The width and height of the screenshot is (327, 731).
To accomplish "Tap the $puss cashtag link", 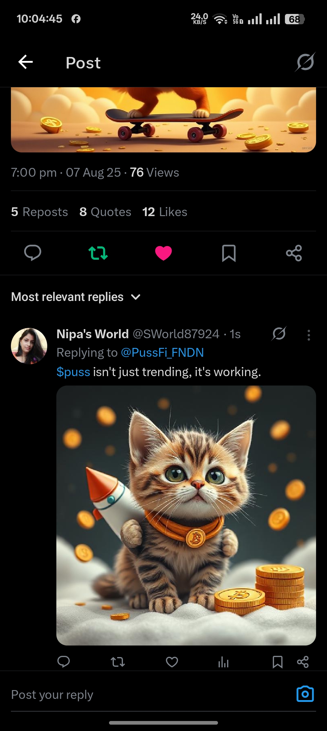I will coord(73,372).
